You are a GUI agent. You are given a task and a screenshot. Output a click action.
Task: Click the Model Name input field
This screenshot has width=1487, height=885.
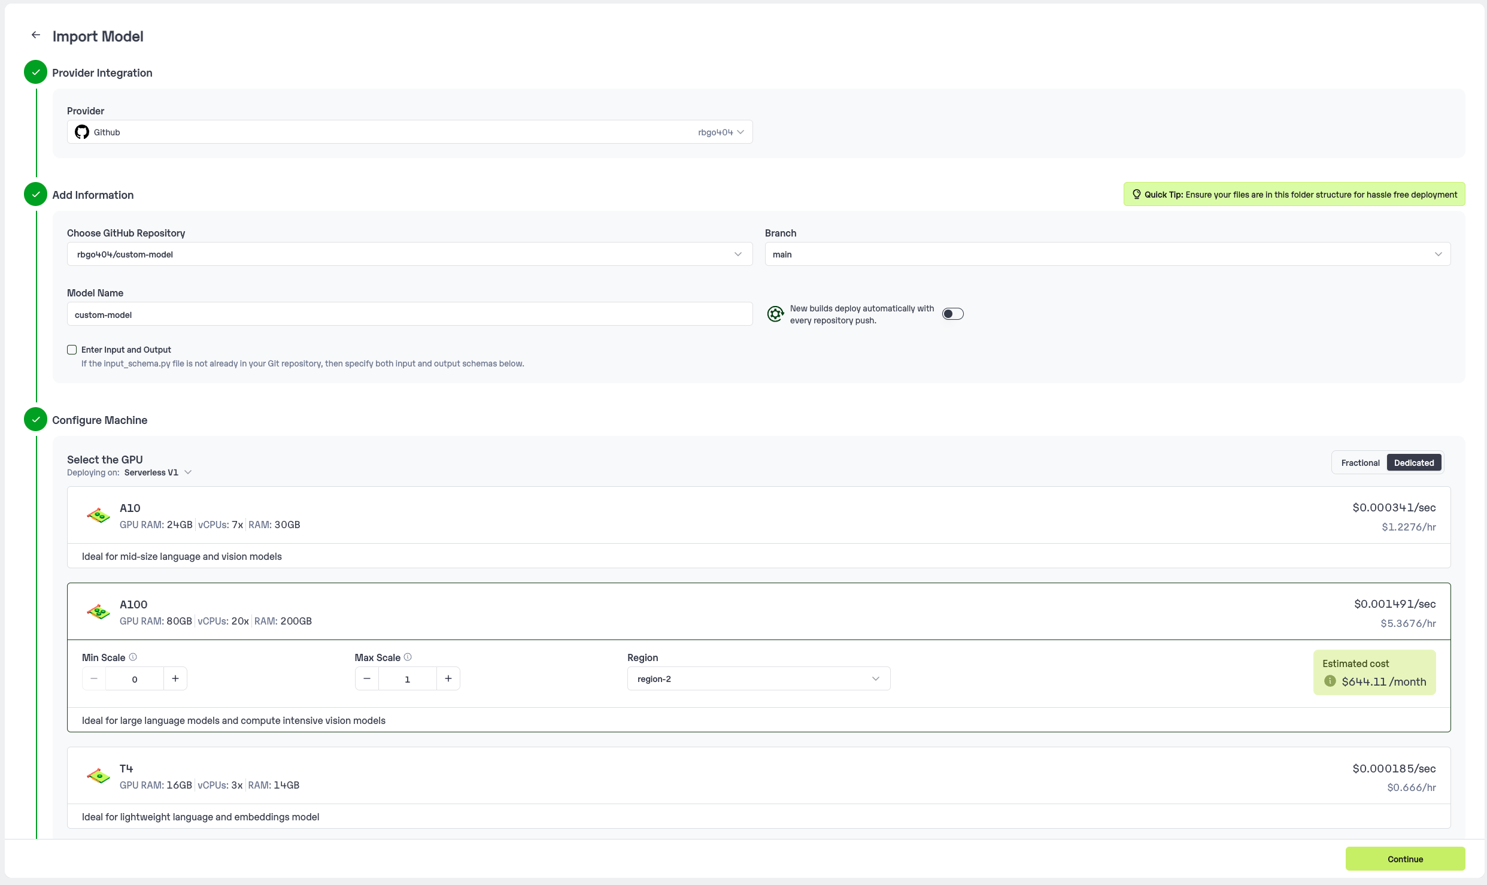point(409,314)
